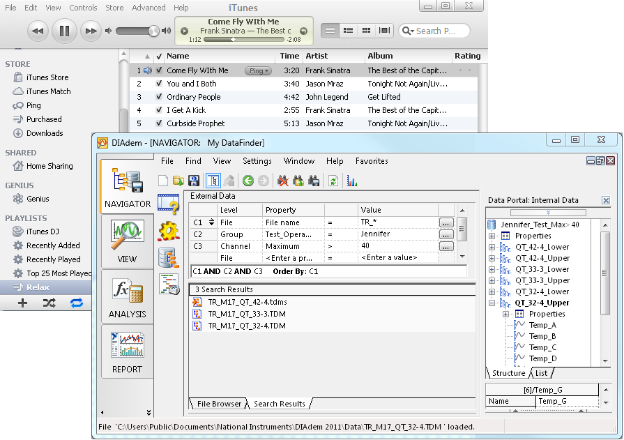Uncheck the Ordinary People song checkbox
This screenshot has width=624, height=440.
pyautogui.click(x=159, y=97)
